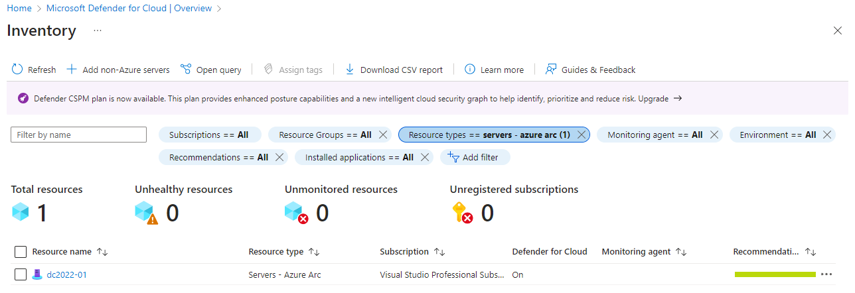Viewport: 855px width, 293px height.
Task: Open Resource types filter dropdown
Action: pos(488,135)
